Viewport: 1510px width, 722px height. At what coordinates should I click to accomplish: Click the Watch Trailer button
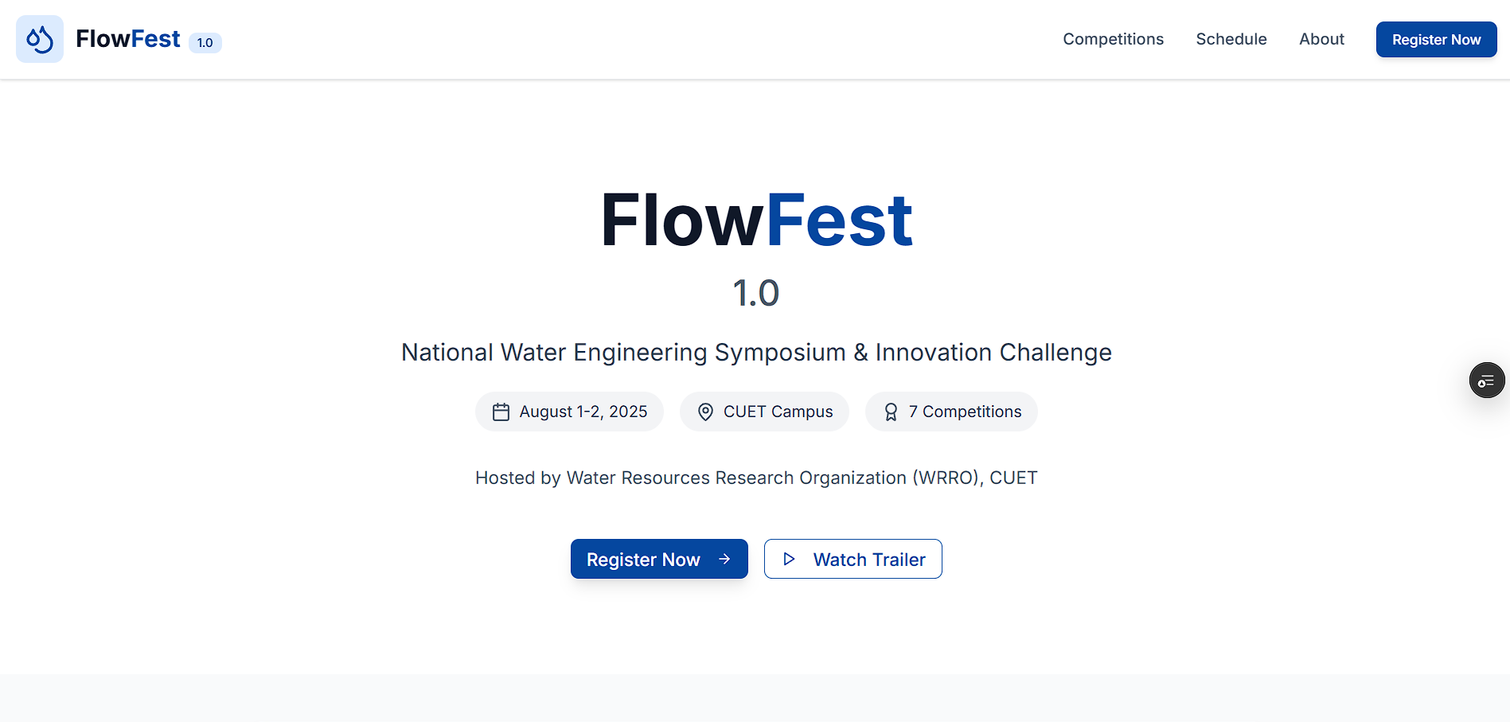[x=853, y=559]
